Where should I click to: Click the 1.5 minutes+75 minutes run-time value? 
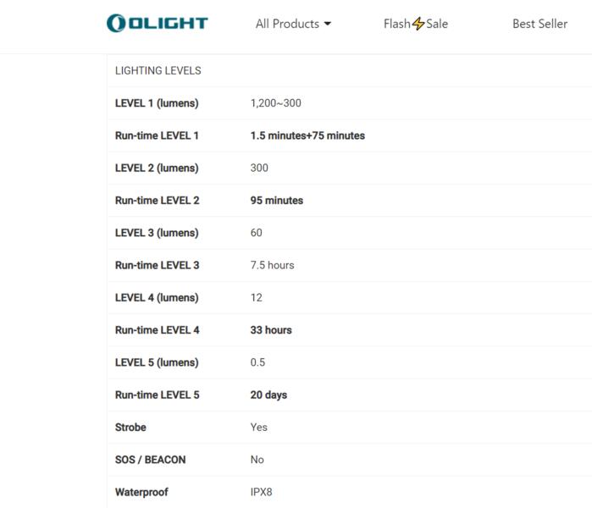[x=307, y=135]
